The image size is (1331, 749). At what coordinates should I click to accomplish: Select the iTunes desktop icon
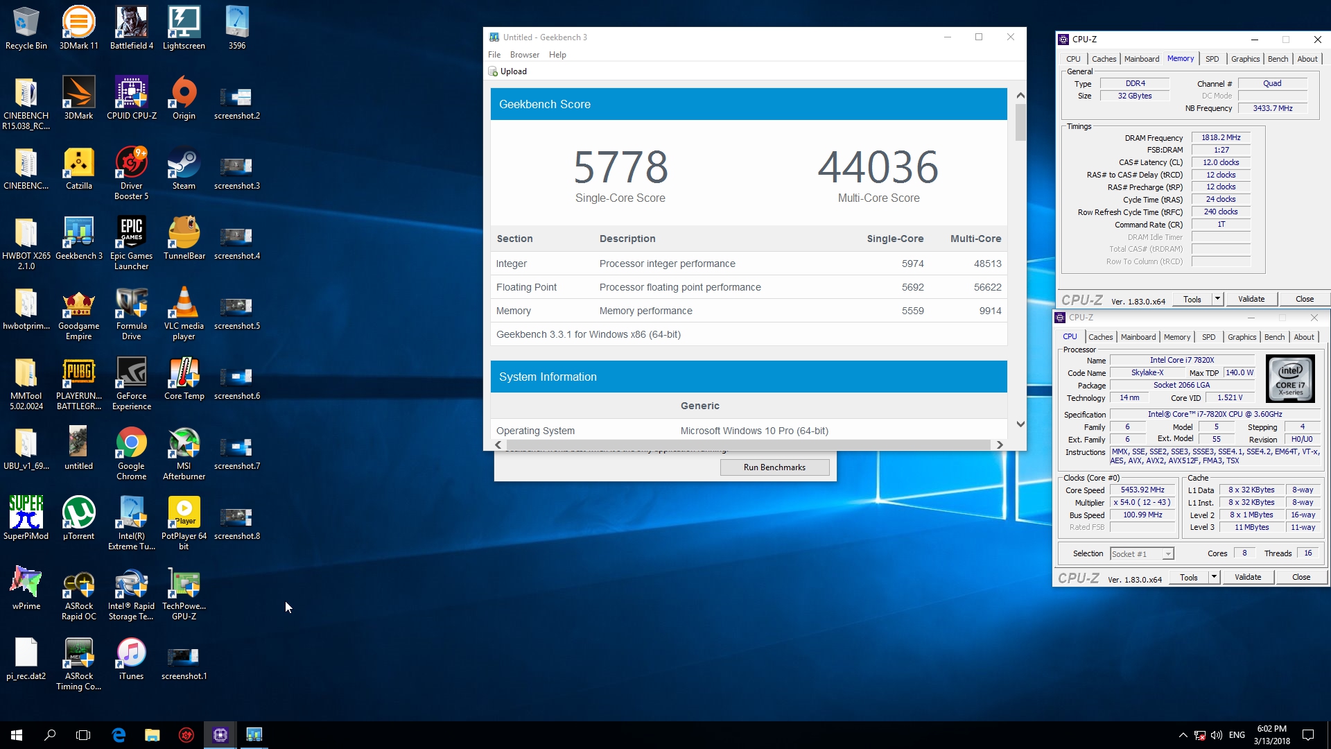tap(131, 658)
